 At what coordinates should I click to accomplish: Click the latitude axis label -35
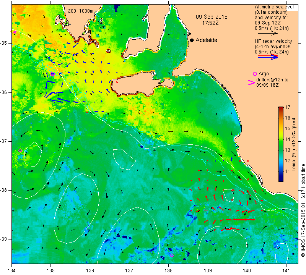(3, 43)
